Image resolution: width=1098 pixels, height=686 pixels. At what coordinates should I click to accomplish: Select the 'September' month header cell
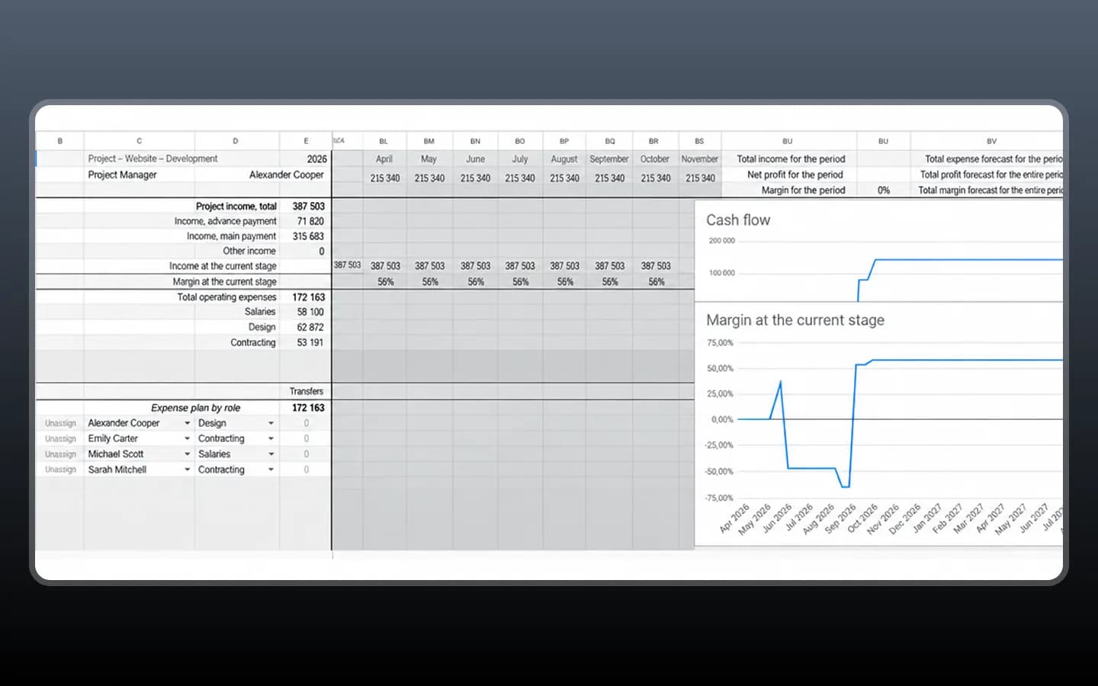(609, 159)
